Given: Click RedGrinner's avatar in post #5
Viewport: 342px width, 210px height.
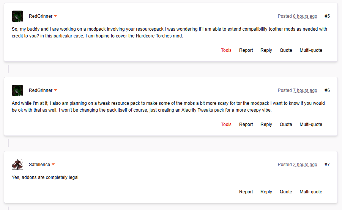Looking at the screenshot, I should (x=17, y=16).
